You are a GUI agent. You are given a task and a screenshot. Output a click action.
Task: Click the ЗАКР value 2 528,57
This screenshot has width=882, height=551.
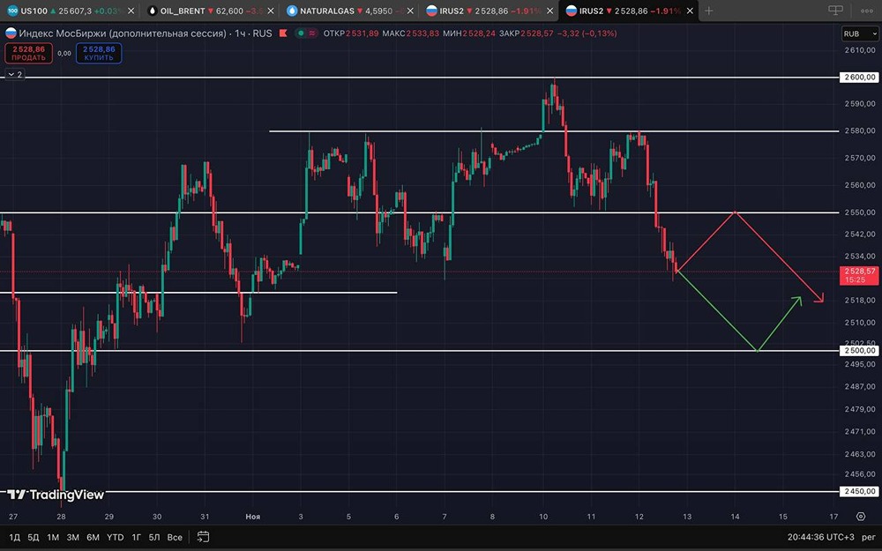[x=538, y=34]
